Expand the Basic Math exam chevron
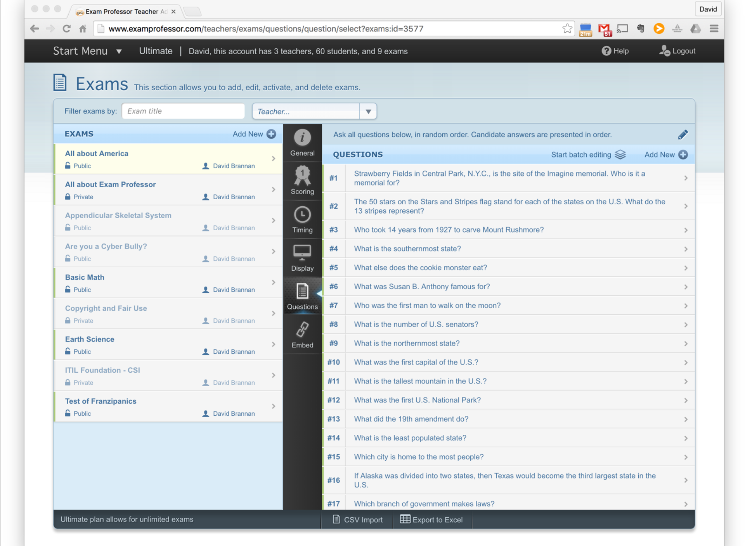This screenshot has height=546, width=745. (x=274, y=282)
